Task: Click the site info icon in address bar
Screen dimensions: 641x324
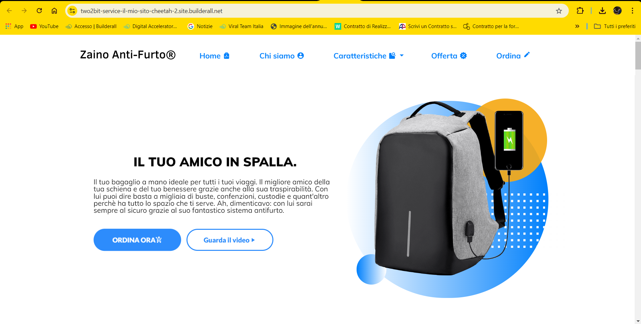Action: point(72,11)
